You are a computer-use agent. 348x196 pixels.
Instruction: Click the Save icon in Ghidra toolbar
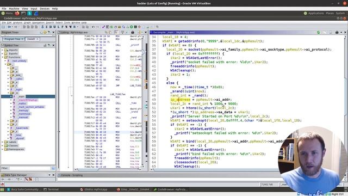[3, 27]
